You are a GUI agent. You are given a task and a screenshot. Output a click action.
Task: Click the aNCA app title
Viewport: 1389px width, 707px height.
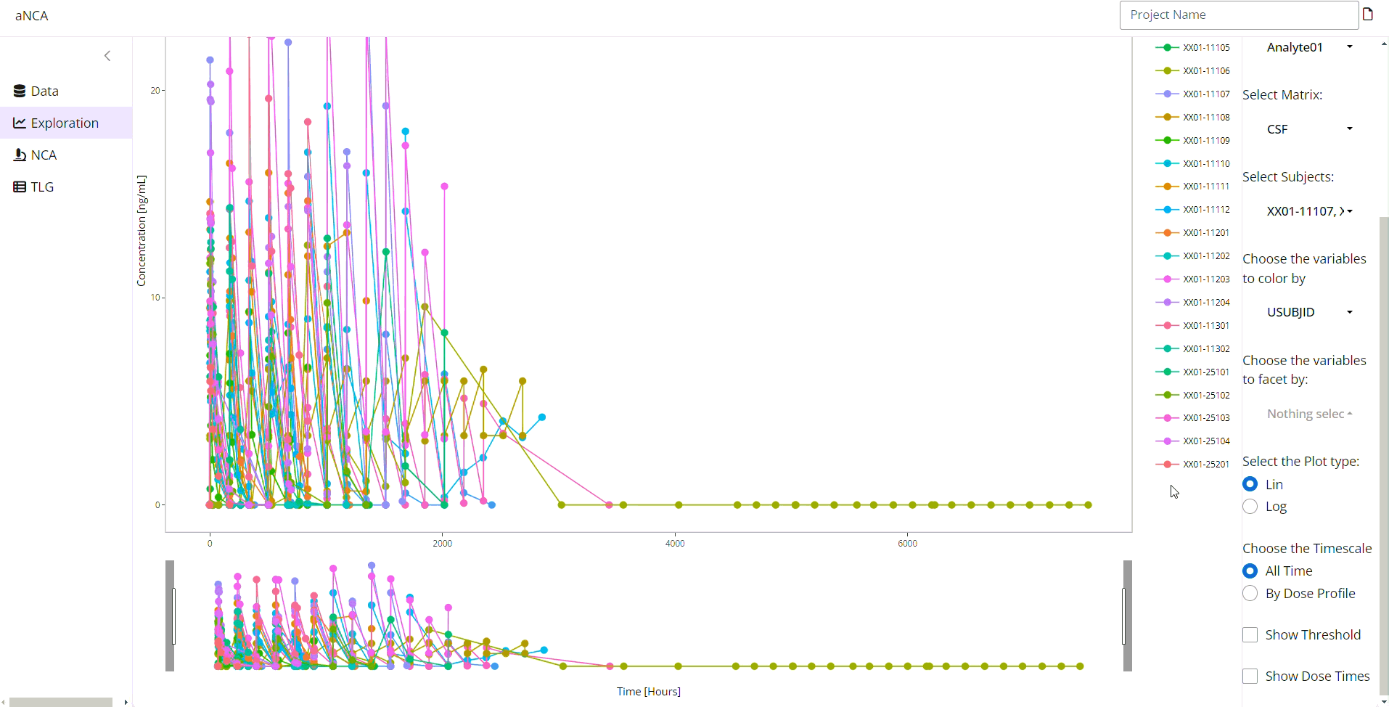(32, 16)
